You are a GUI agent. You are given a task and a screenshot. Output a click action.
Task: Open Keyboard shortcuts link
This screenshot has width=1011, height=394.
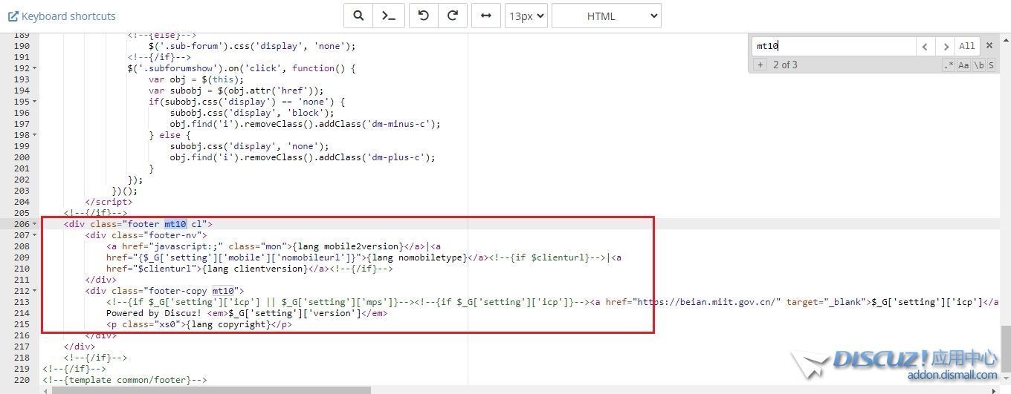pyautogui.click(x=62, y=16)
